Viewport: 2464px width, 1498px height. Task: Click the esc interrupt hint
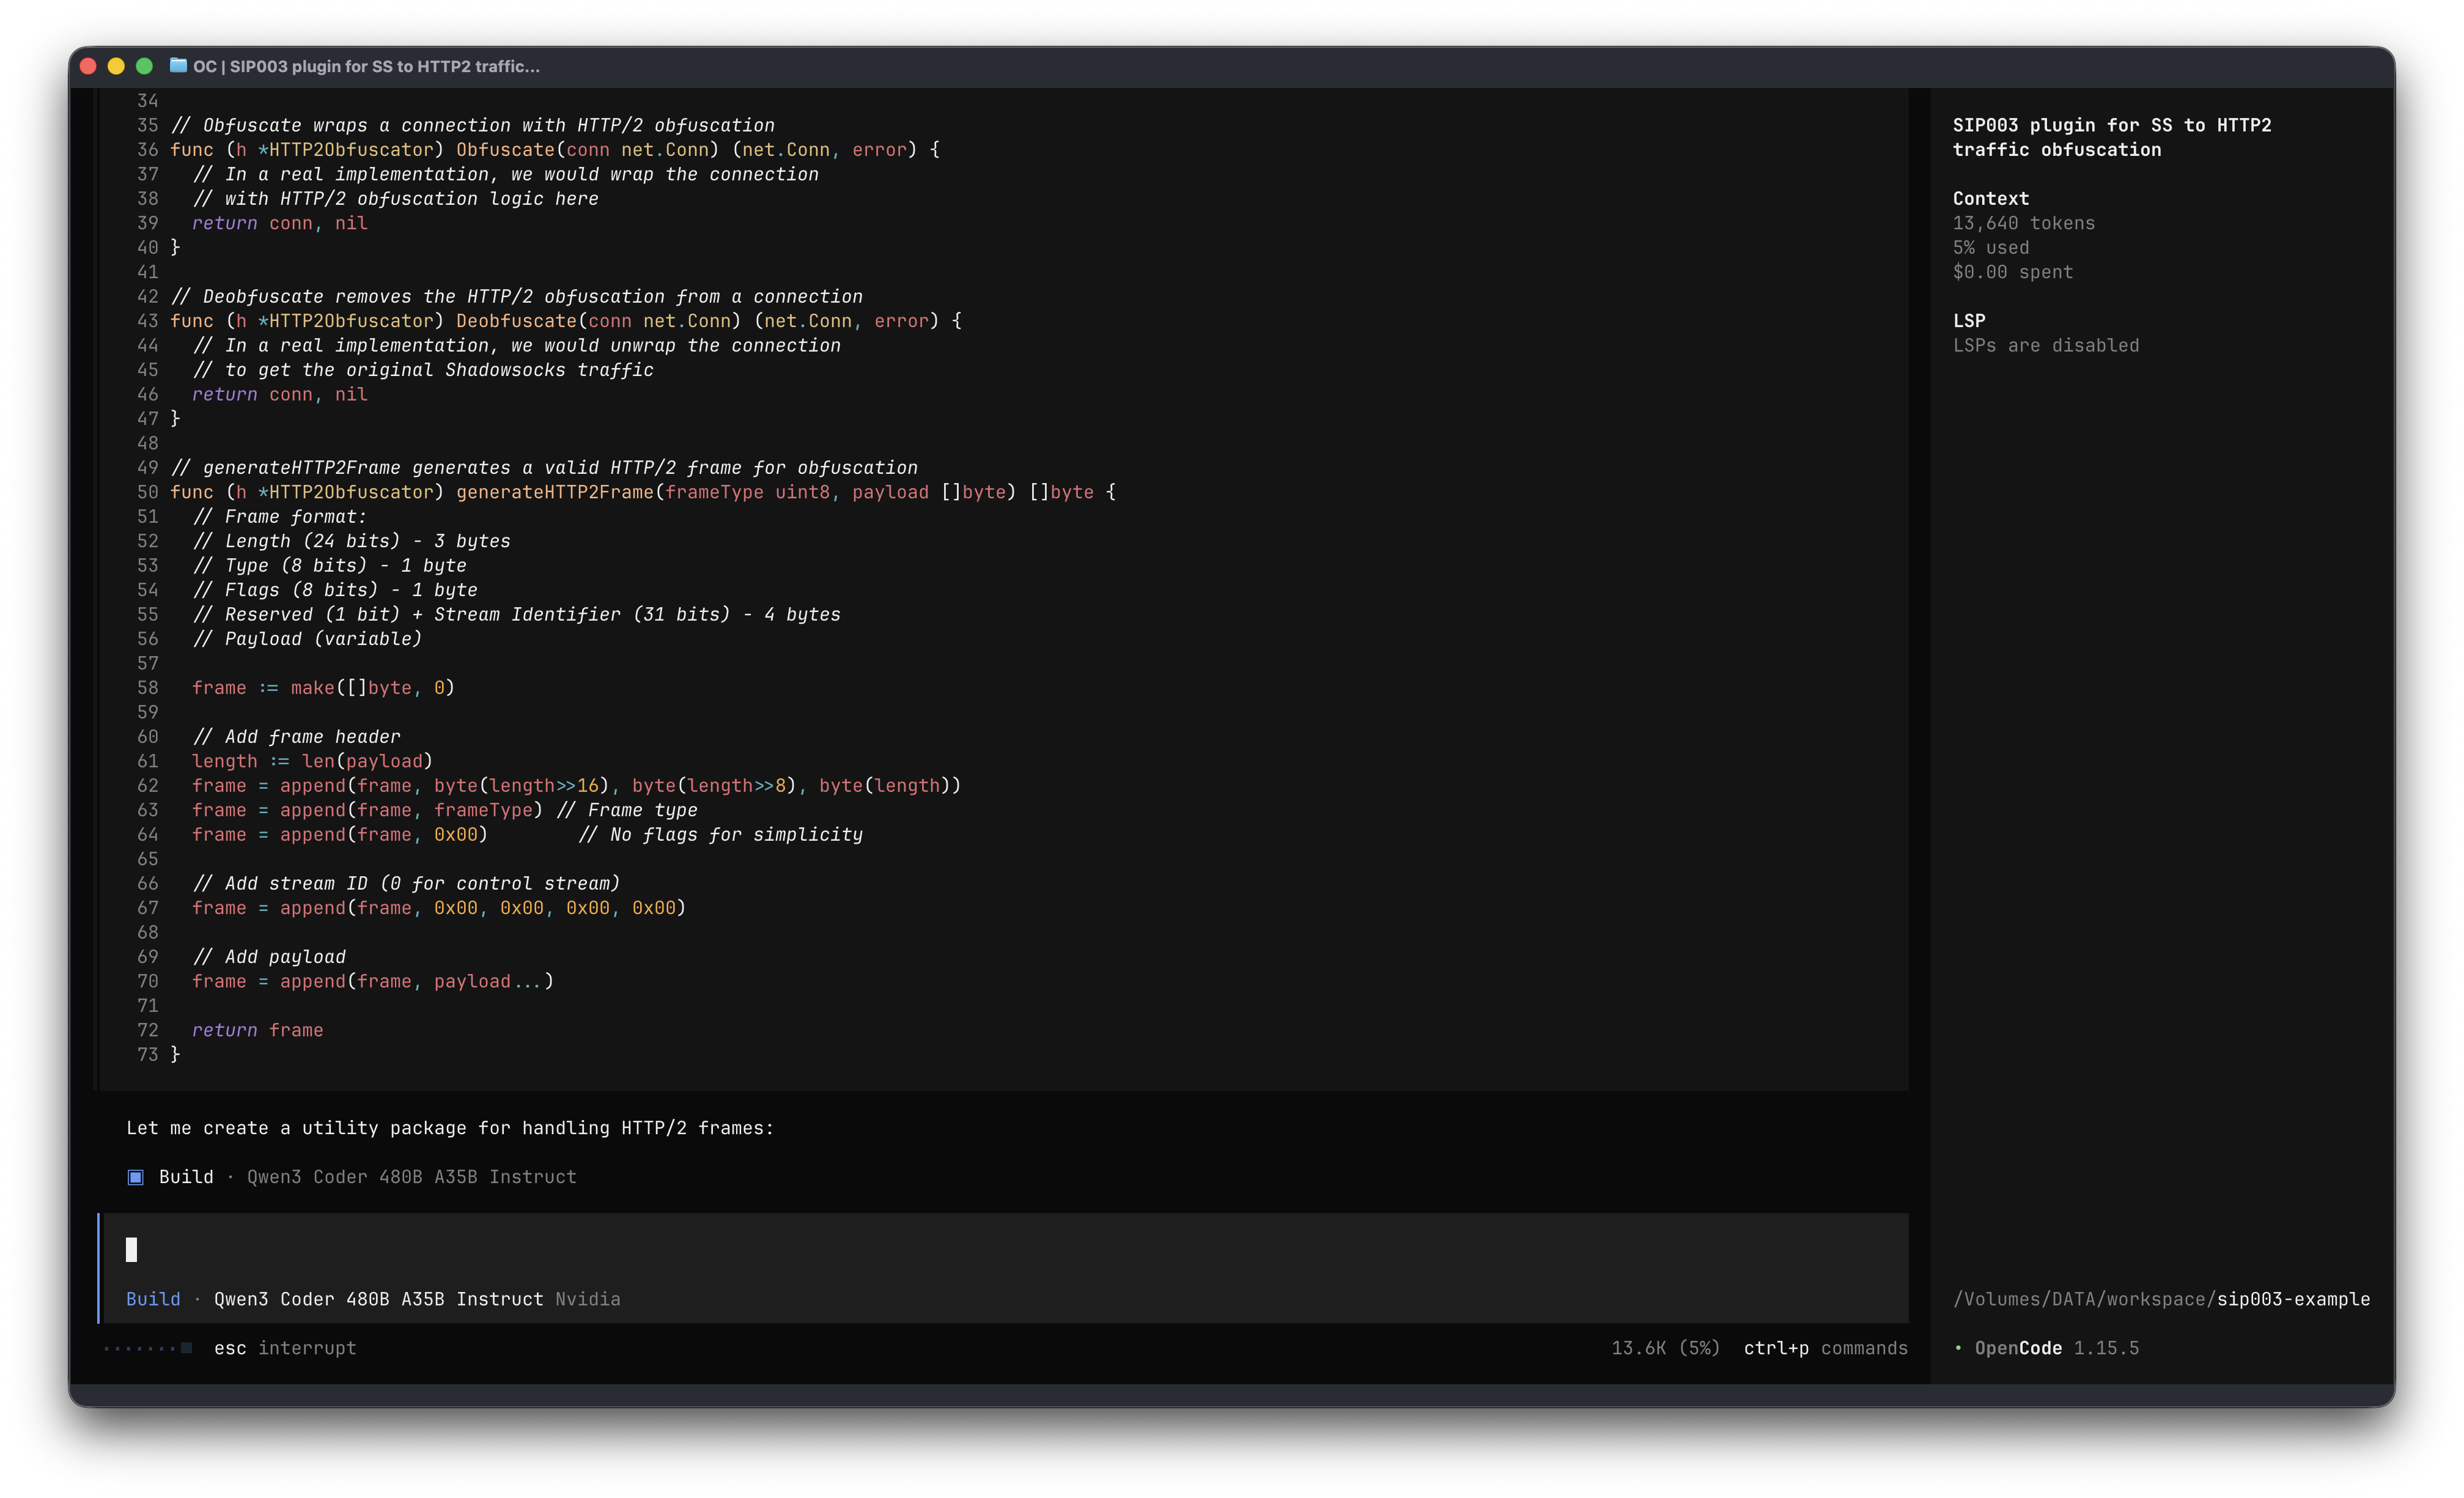click(285, 1348)
